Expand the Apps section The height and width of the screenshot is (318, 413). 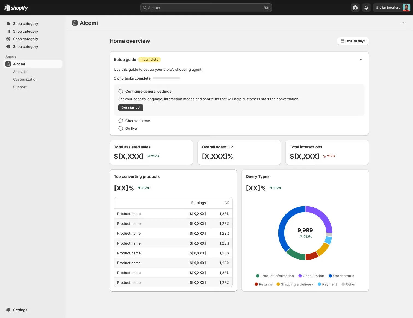[x=11, y=57]
